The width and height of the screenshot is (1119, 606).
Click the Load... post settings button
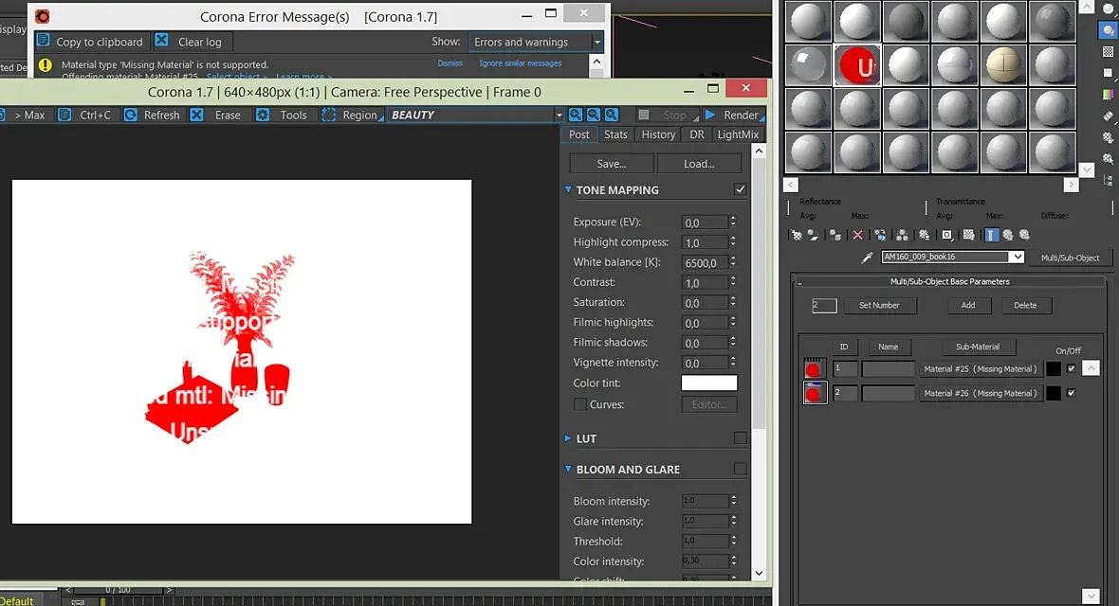(x=699, y=163)
